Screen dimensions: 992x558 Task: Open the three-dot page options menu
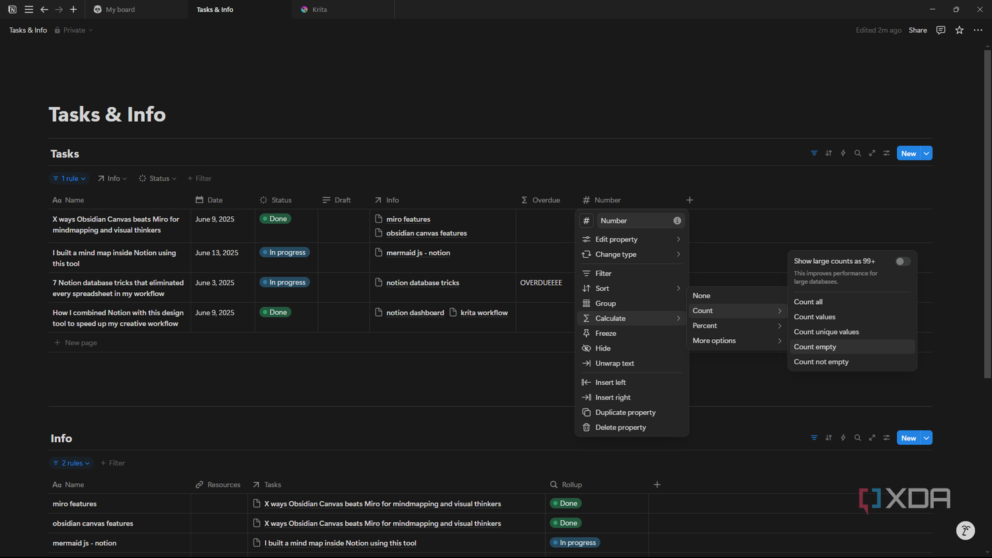pos(978,30)
